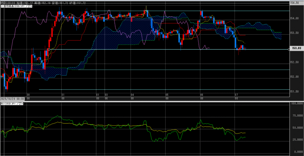
Task: Grab the right-end circle handle of the 153.03 line
Action: click(x=289, y=49)
